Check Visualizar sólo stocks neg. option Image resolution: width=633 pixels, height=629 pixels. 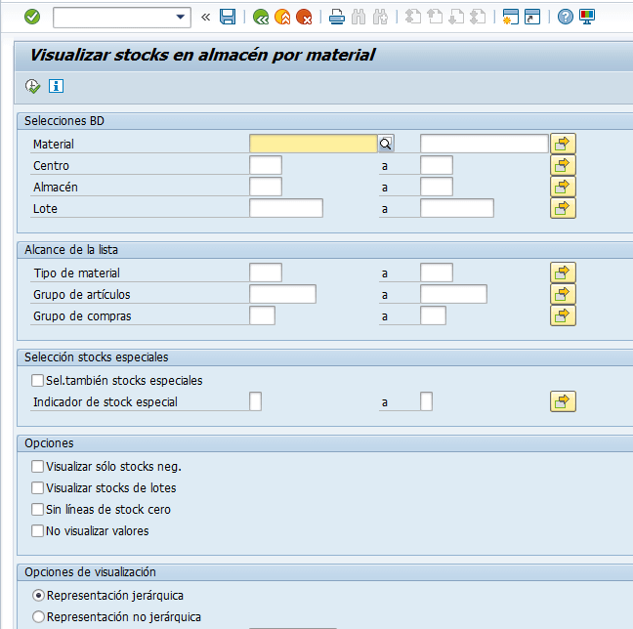38,467
